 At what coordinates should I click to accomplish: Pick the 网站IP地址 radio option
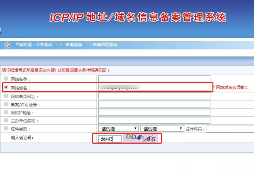tap(6, 112)
